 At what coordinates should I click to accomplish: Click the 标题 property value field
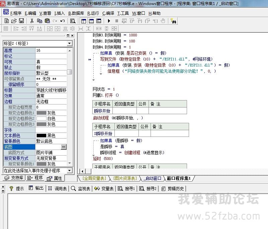51,90
